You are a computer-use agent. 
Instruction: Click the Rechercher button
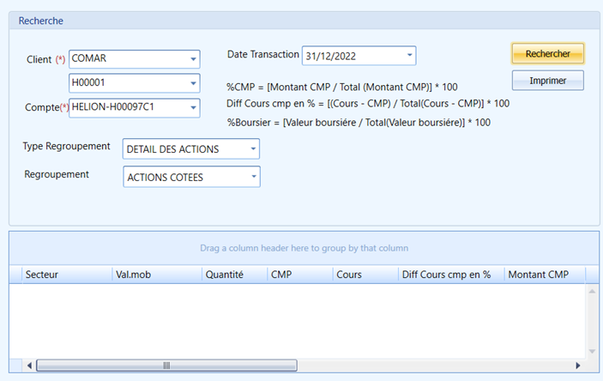point(547,53)
